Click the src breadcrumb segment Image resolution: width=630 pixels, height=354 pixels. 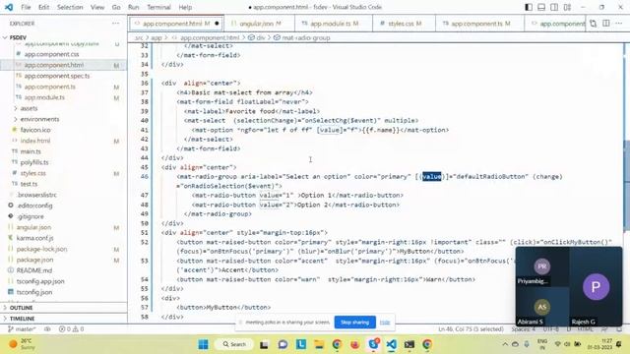pos(139,37)
